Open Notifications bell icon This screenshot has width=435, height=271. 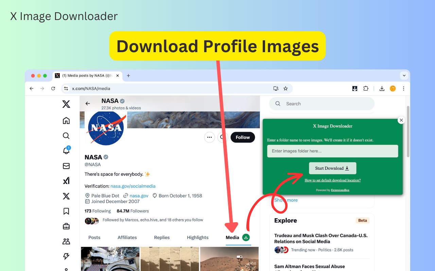coord(67,150)
